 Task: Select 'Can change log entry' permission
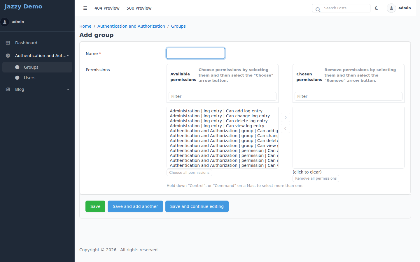[x=223, y=116]
